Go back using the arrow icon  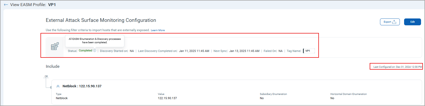click(x=6, y=5)
